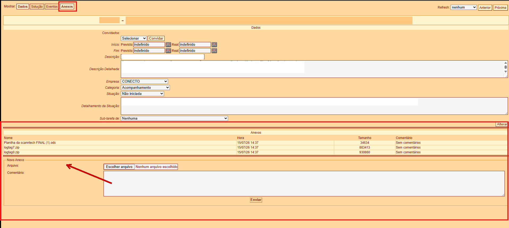
Task: Click the Descrição Detalhada scrollbar up arrow
Action: point(506,63)
